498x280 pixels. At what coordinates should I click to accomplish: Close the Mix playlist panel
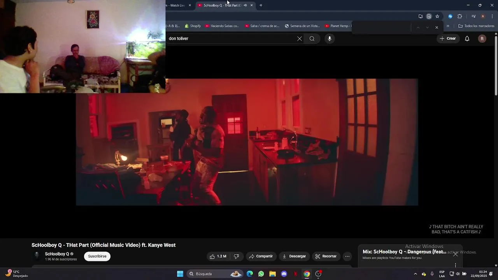[x=455, y=254]
